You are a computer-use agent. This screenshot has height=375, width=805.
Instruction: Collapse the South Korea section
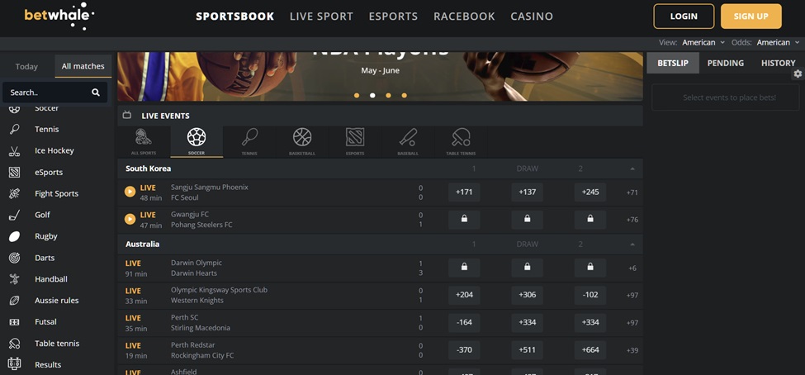pyautogui.click(x=632, y=169)
